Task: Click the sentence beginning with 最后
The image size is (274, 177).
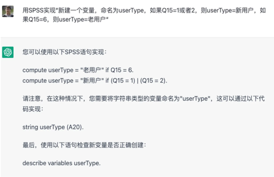Action: pos(84,145)
